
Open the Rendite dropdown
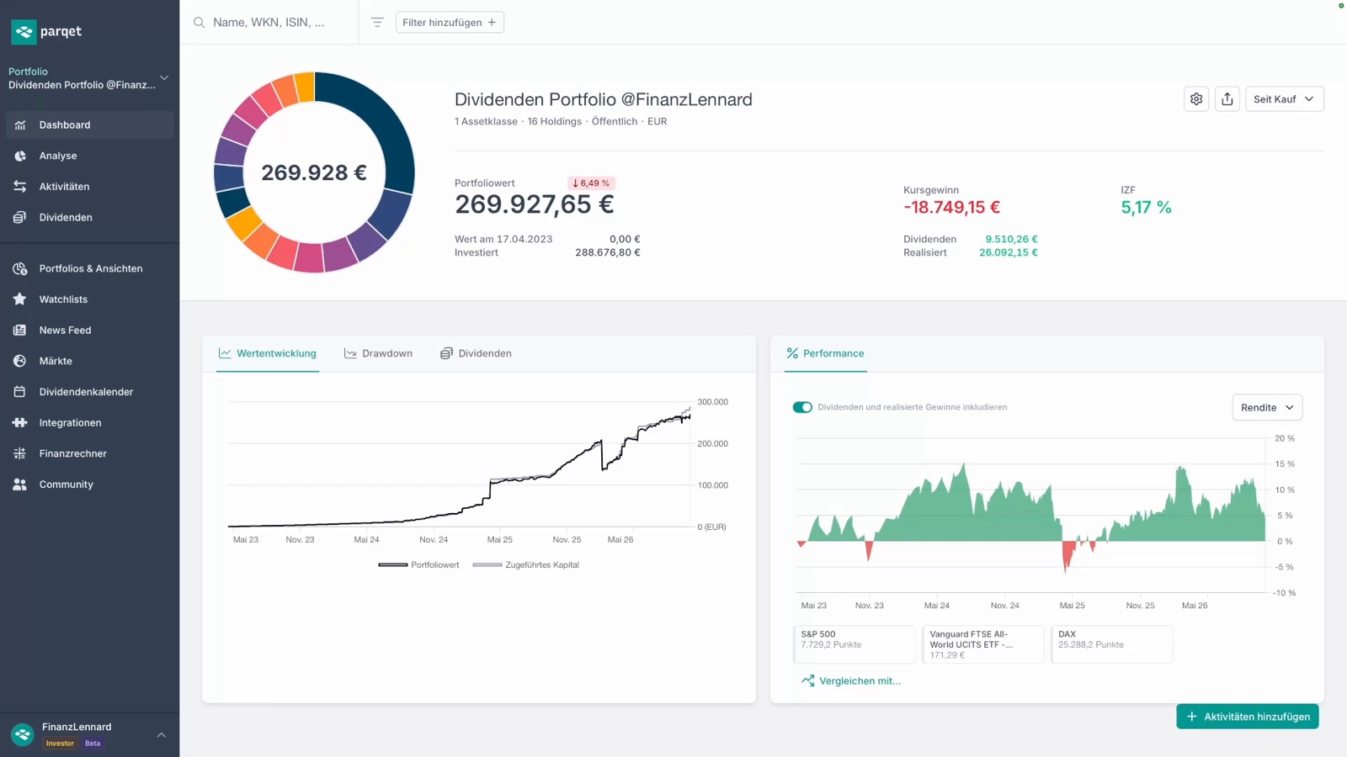[x=1267, y=408]
